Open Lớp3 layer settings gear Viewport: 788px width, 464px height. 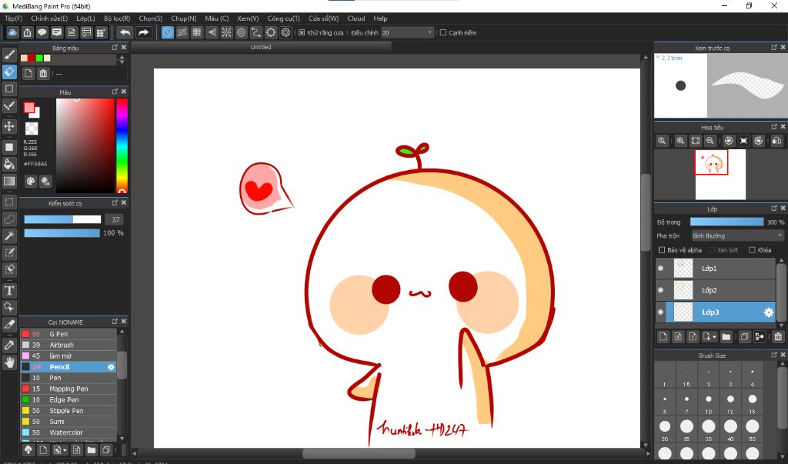(x=769, y=312)
